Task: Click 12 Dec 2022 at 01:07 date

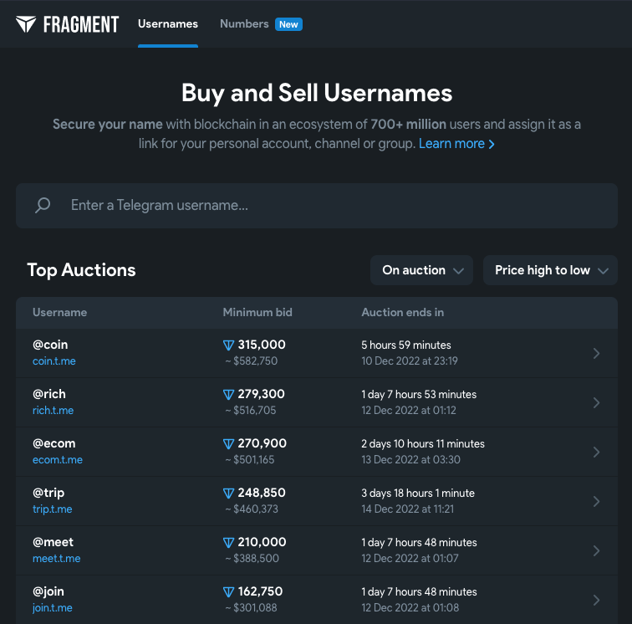Action: tap(410, 559)
